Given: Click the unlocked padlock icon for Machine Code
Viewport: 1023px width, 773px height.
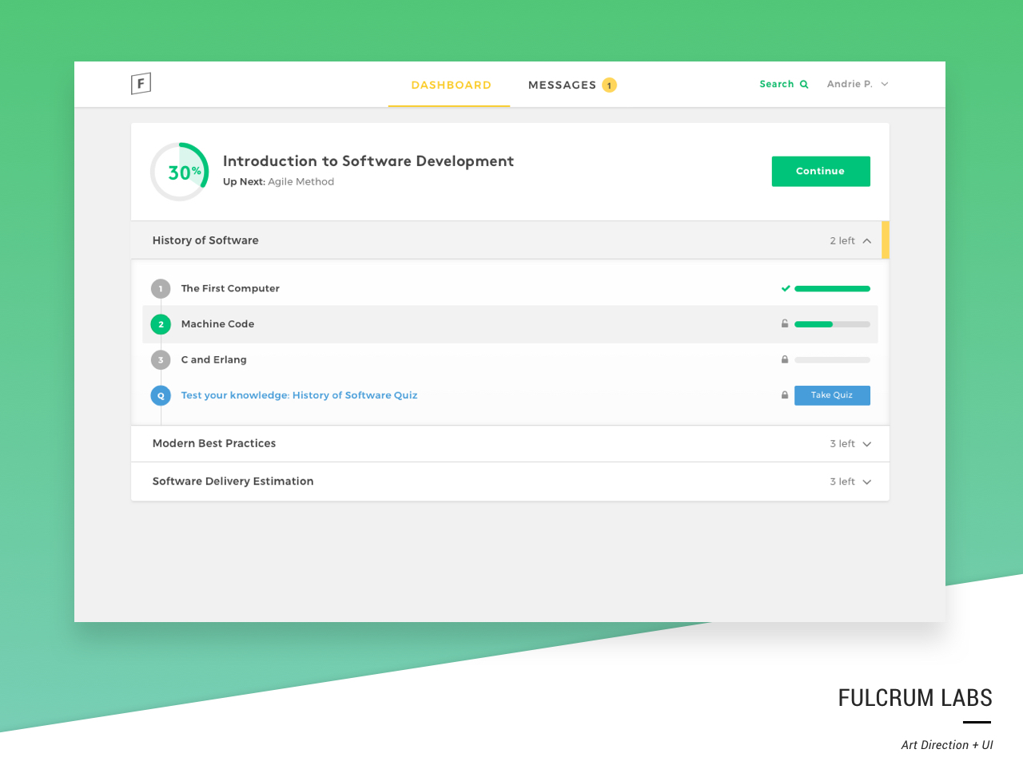Looking at the screenshot, I should point(785,323).
